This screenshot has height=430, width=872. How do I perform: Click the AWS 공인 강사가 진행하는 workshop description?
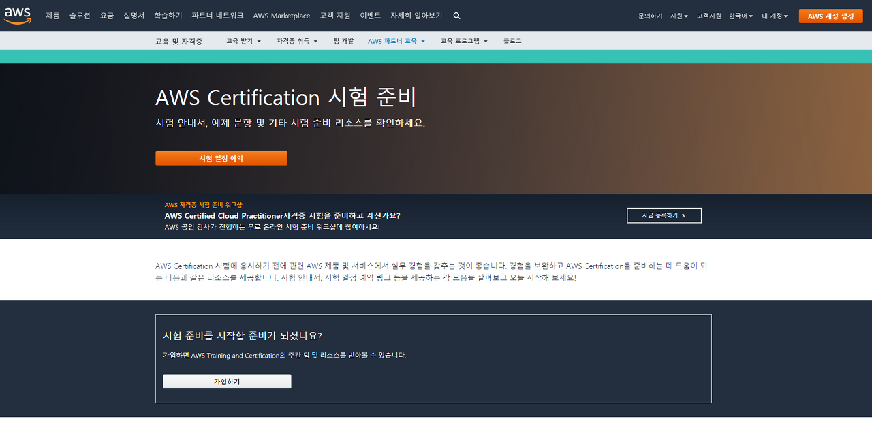coord(272,227)
